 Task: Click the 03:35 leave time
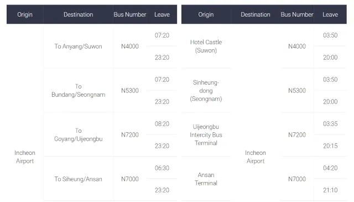click(x=330, y=123)
